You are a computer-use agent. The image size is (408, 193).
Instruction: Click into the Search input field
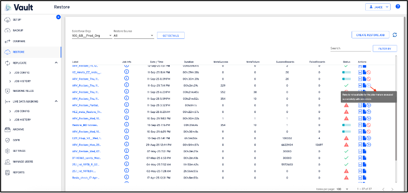pyautogui.click(x=350, y=48)
